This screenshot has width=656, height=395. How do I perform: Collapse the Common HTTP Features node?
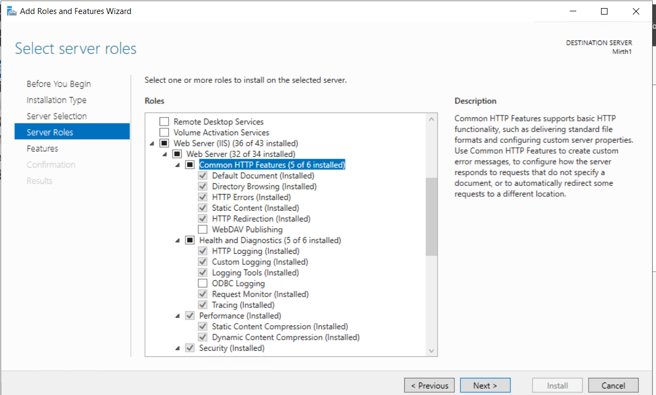178,165
